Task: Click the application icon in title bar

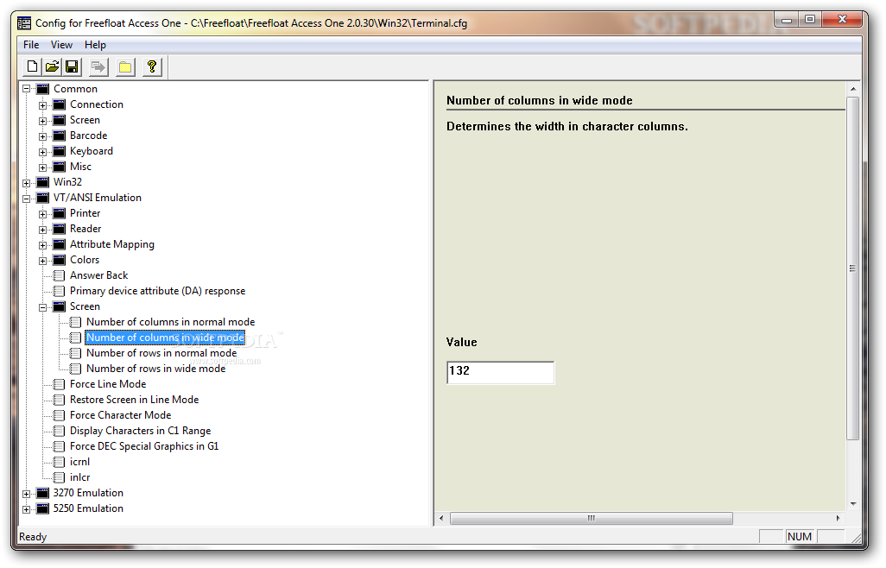Action: click(24, 23)
